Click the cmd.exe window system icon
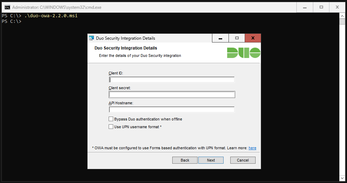 [7, 7]
